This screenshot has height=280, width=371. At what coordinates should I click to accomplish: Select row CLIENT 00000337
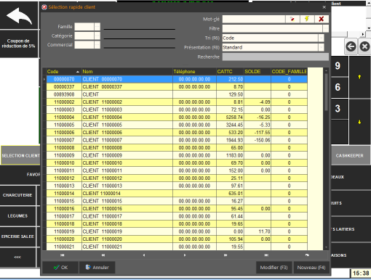(177, 87)
